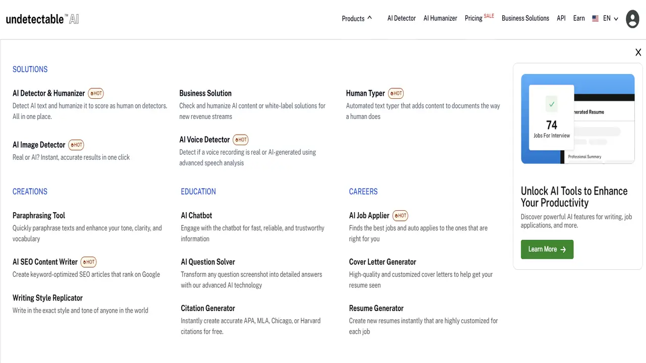Open AI Question Solver
Image resolution: width=646 pixels, height=363 pixels.
click(x=208, y=262)
